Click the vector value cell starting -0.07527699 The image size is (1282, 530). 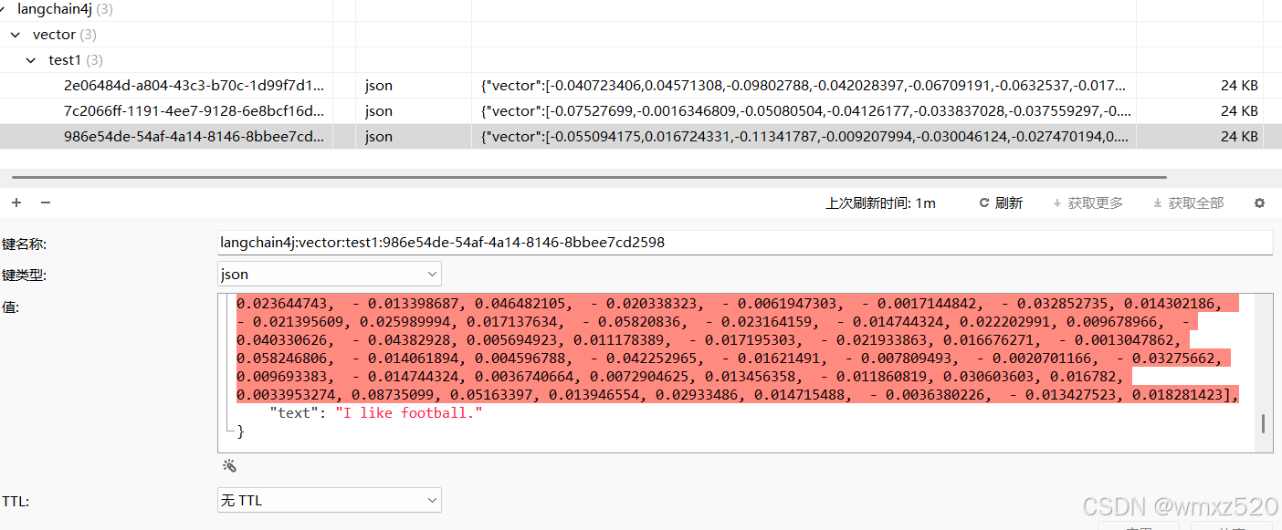tap(804, 111)
